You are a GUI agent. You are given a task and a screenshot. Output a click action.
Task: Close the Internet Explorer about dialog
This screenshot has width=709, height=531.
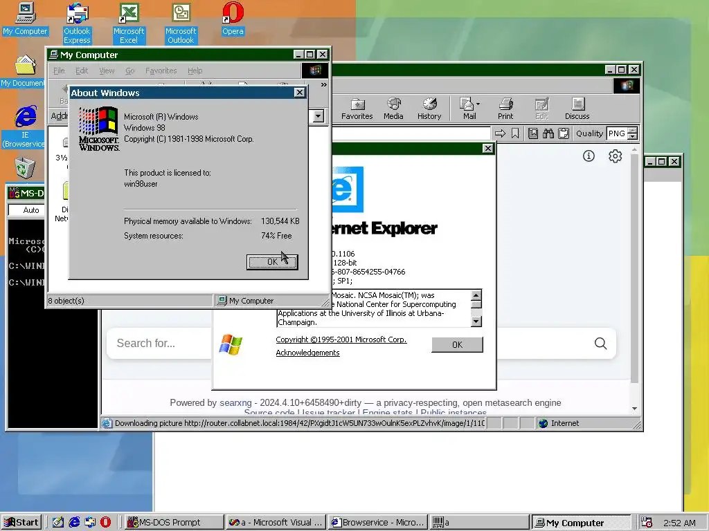[x=487, y=148]
